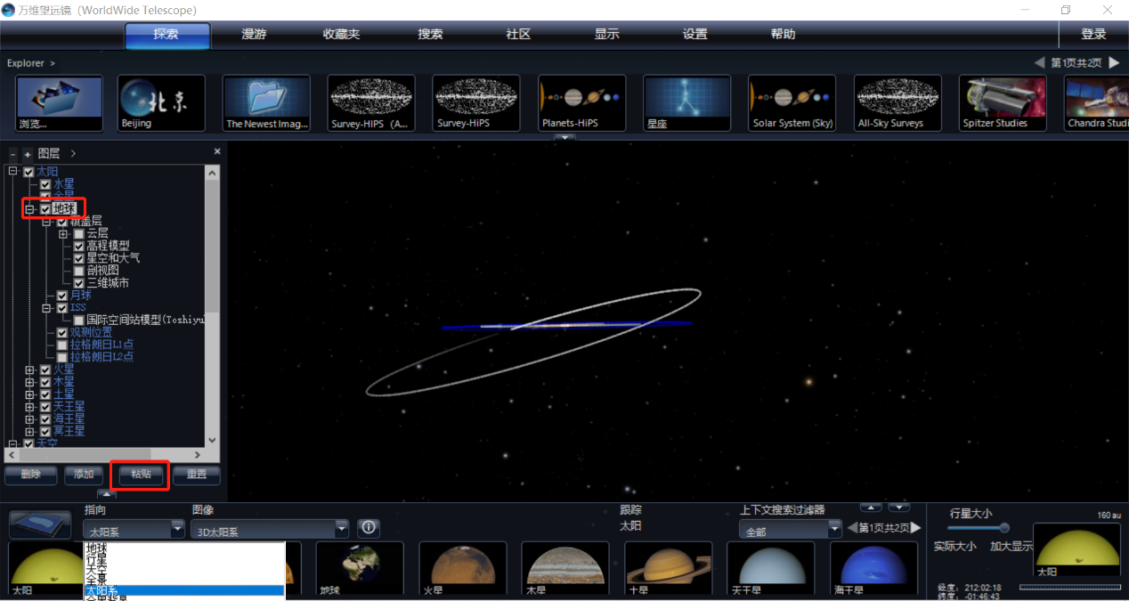Image resolution: width=1129 pixels, height=601 pixels.
Task: Open the 浏览 browse folder thumbnail
Action: pyautogui.click(x=60, y=103)
